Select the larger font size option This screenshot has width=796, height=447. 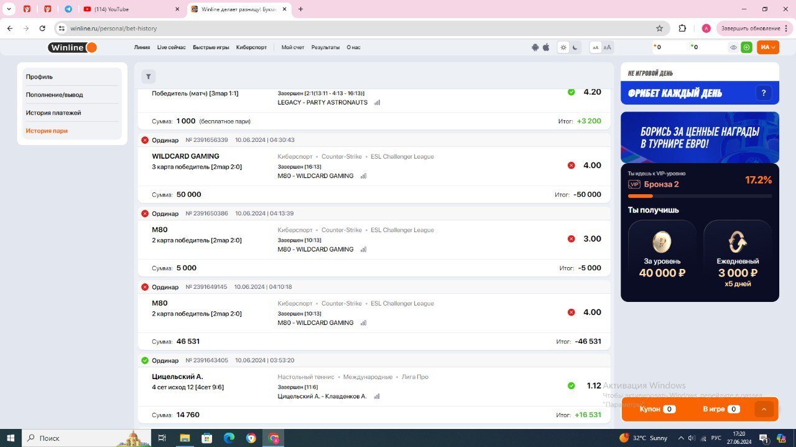(607, 47)
